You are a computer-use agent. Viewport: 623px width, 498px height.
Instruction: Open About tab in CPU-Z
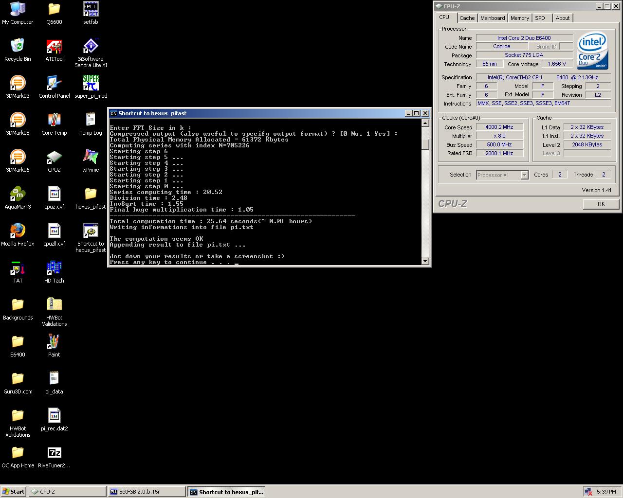(562, 18)
